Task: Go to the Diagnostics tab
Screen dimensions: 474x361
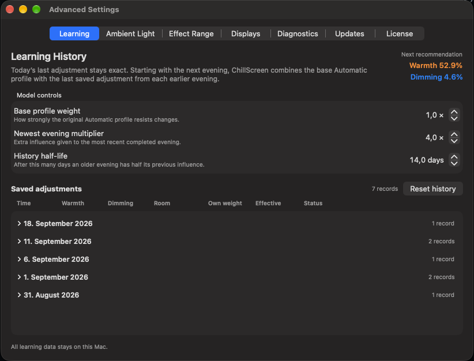Action: coord(298,33)
